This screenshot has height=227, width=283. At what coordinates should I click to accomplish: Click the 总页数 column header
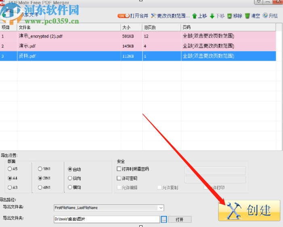coord(161,27)
